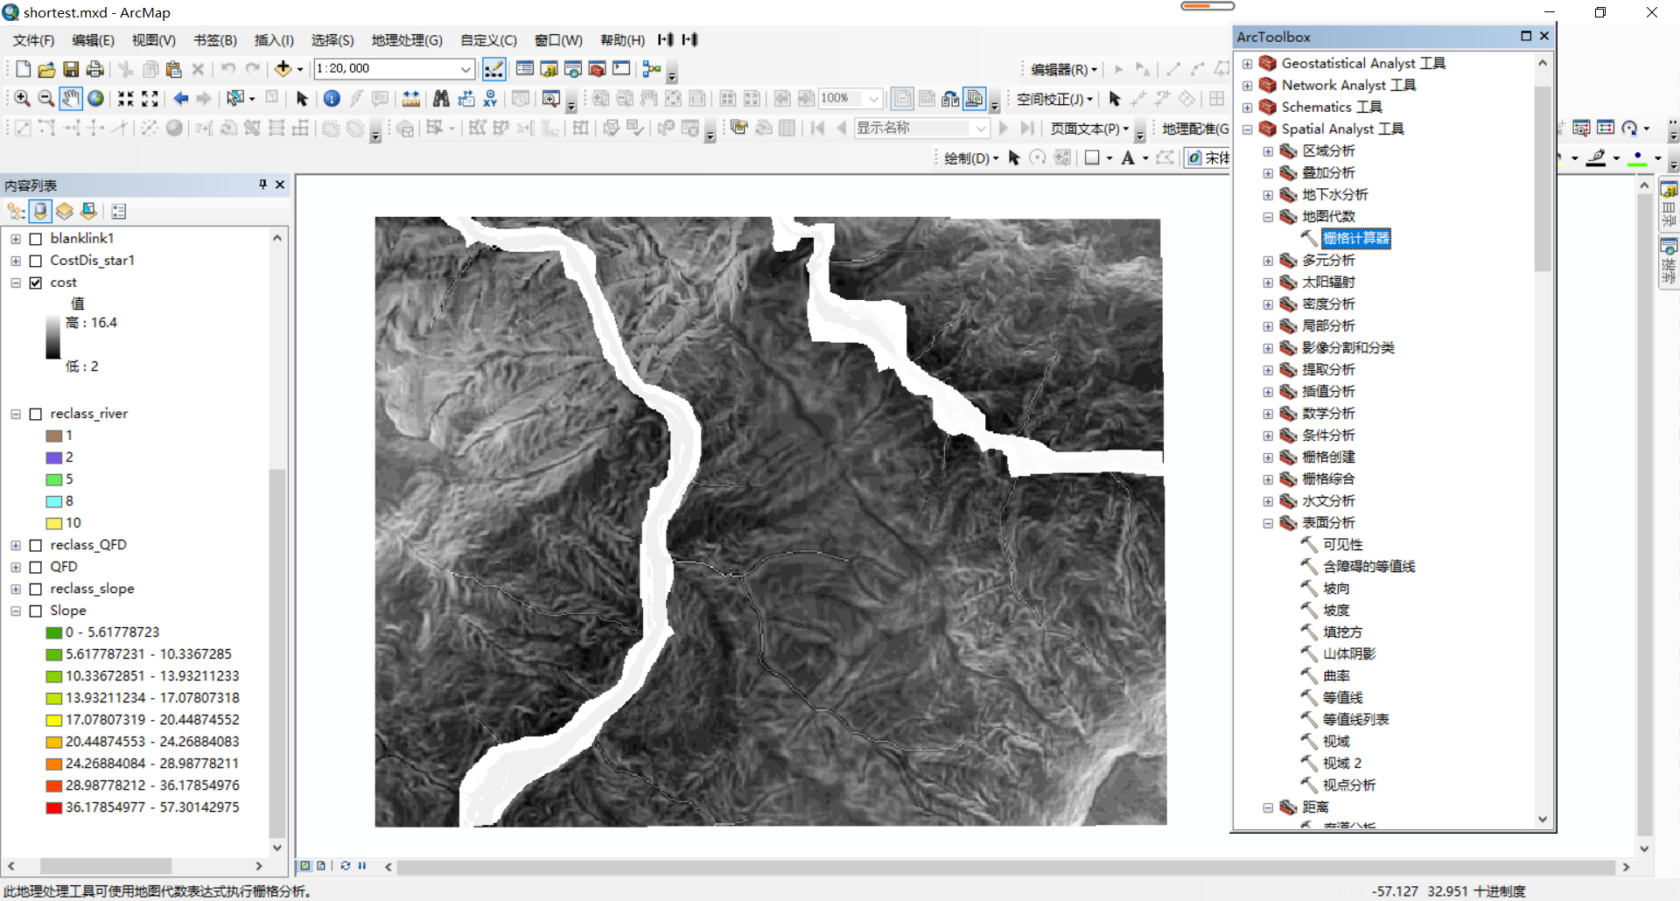This screenshot has width=1680, height=901.
Task: Click the Add Data button icon
Action: [x=284, y=68]
